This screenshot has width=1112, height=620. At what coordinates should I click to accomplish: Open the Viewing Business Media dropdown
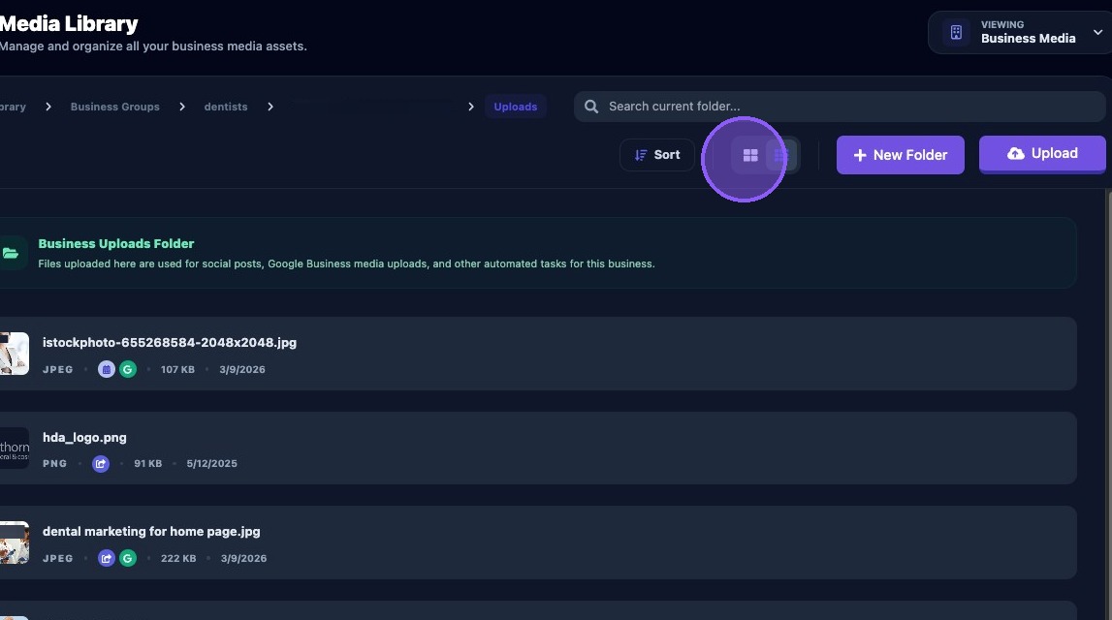(1022, 32)
